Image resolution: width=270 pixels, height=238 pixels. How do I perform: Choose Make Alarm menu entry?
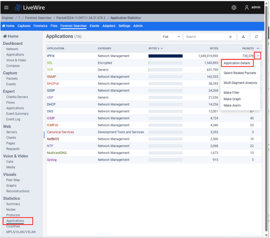coord(232,105)
